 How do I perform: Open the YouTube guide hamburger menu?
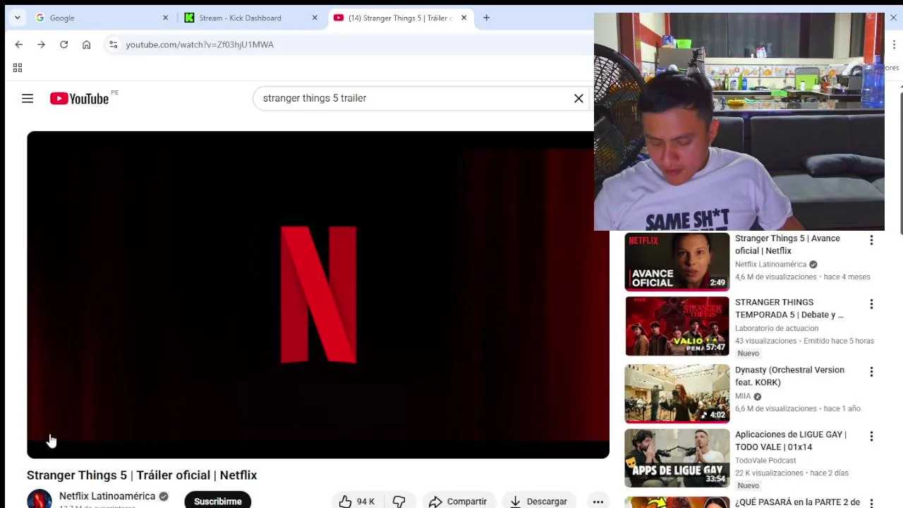28,99
